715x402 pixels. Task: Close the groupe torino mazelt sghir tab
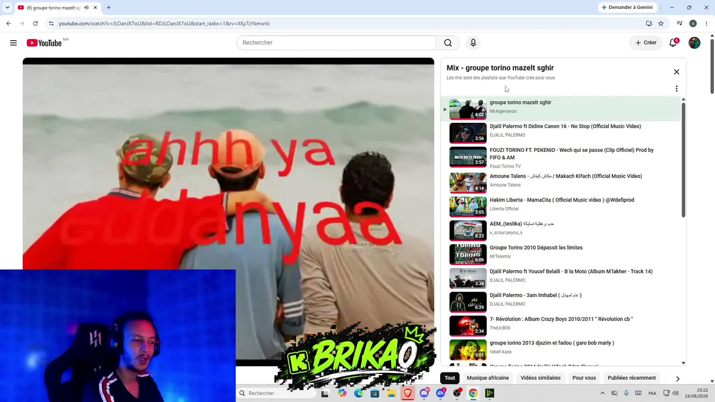pos(96,8)
